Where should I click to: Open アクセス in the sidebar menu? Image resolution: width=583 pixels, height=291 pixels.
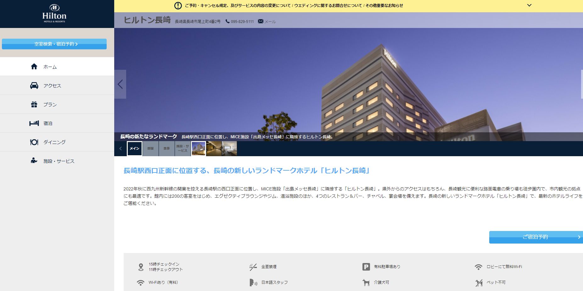point(57,85)
